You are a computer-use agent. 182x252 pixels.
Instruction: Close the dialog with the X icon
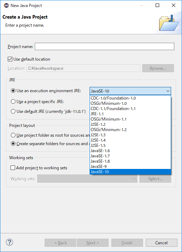pyautogui.click(x=174, y=5)
